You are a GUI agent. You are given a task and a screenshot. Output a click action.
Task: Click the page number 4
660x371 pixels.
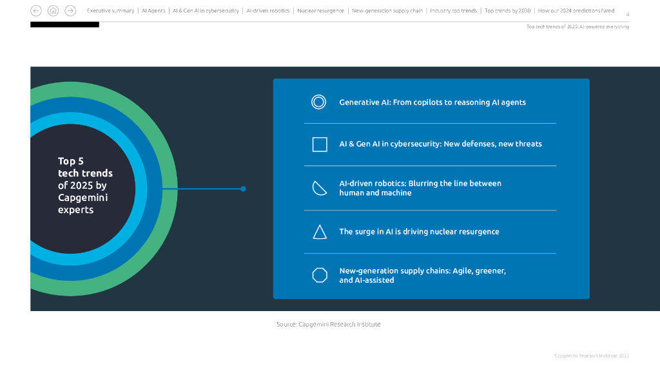628,15
